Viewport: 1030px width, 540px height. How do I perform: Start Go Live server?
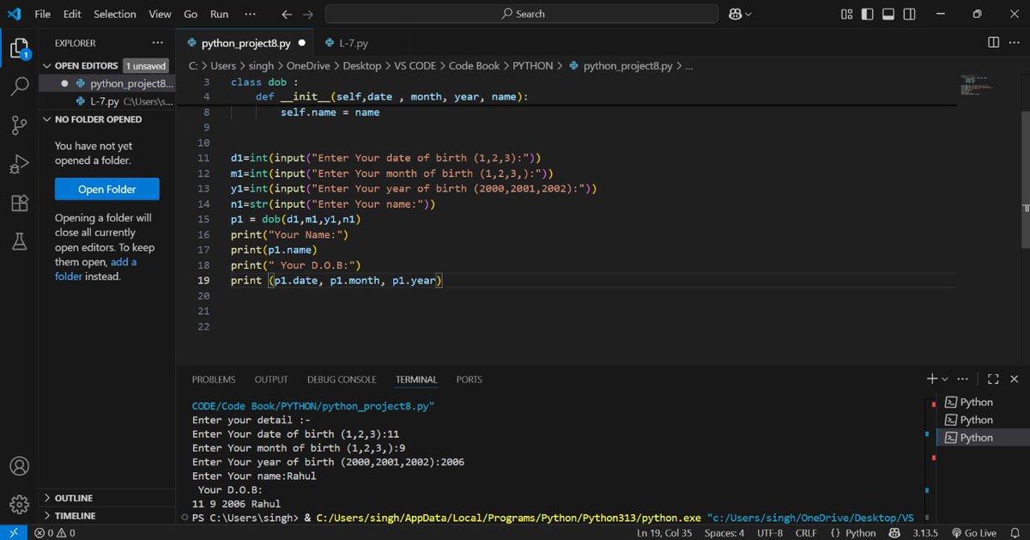[x=973, y=532]
